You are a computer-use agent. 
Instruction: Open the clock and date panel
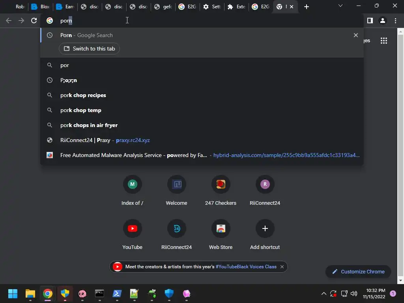click(374, 294)
